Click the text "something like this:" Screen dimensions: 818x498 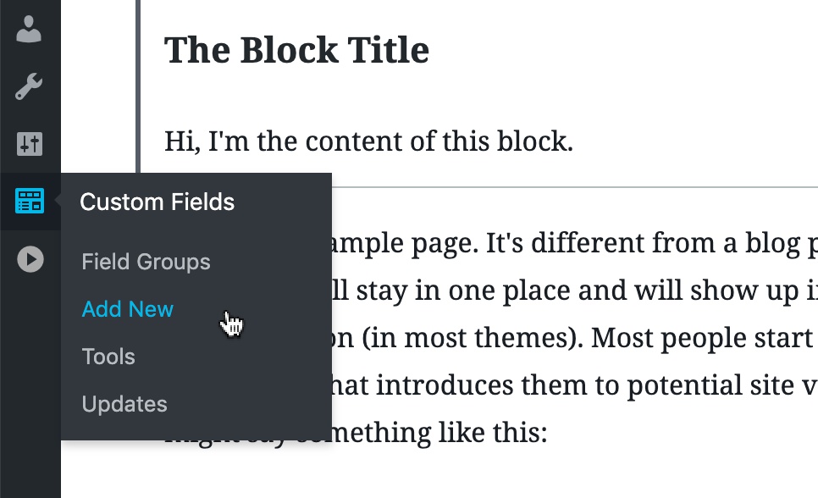coord(422,433)
